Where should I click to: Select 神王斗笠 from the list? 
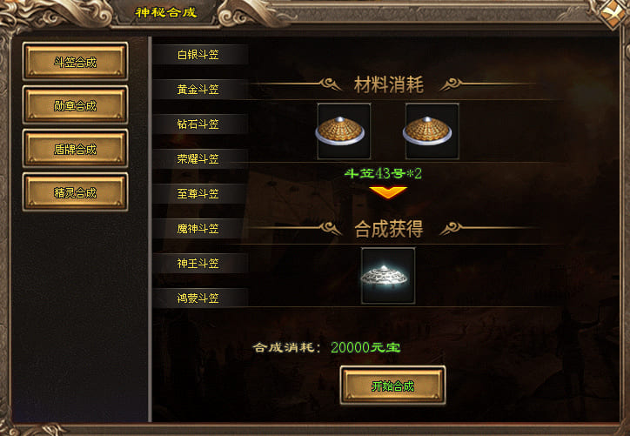click(200, 263)
